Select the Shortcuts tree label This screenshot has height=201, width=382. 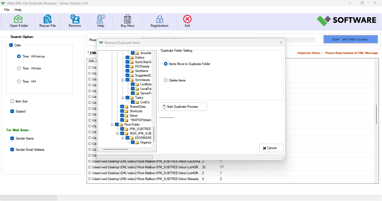136,111
